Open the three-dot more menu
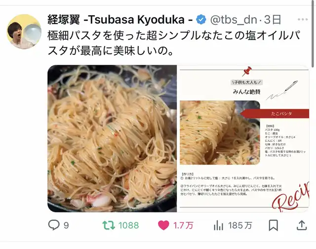Image resolution: width=316 pixels, height=249 pixels. click(x=303, y=19)
